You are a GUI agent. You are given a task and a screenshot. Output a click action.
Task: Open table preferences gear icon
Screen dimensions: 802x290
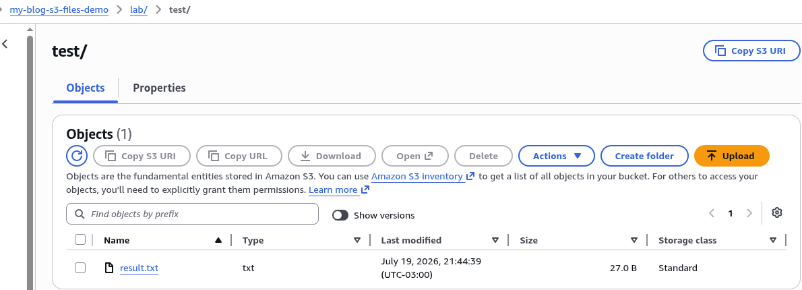point(777,212)
